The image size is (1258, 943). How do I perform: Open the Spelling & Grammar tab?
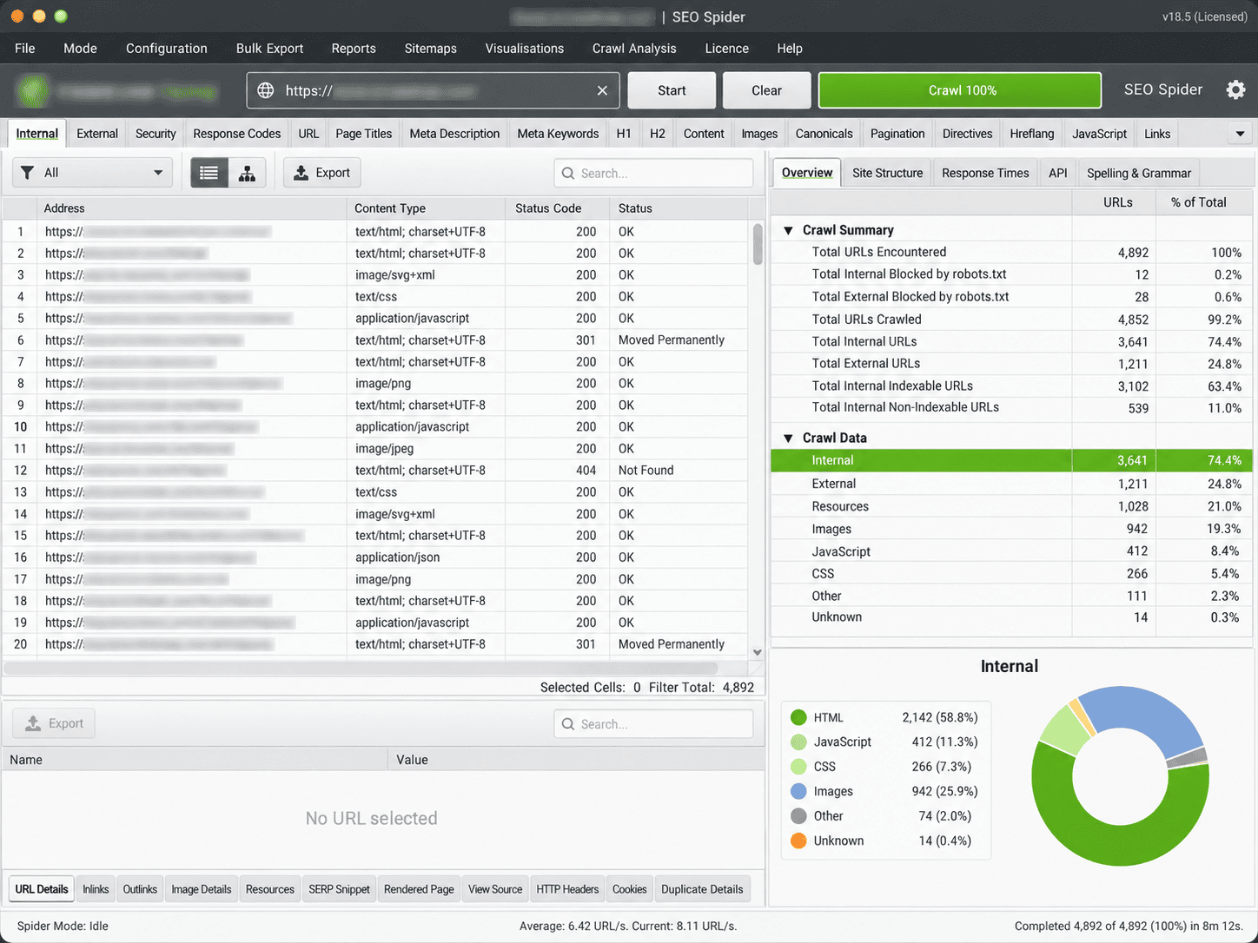tap(1139, 173)
